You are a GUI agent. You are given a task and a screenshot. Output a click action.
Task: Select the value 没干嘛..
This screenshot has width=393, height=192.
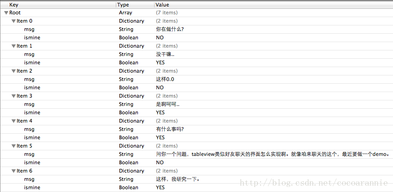(x=165, y=55)
